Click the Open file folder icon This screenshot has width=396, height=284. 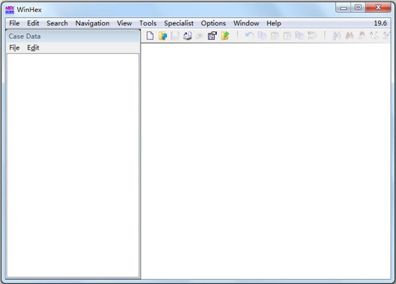(162, 36)
